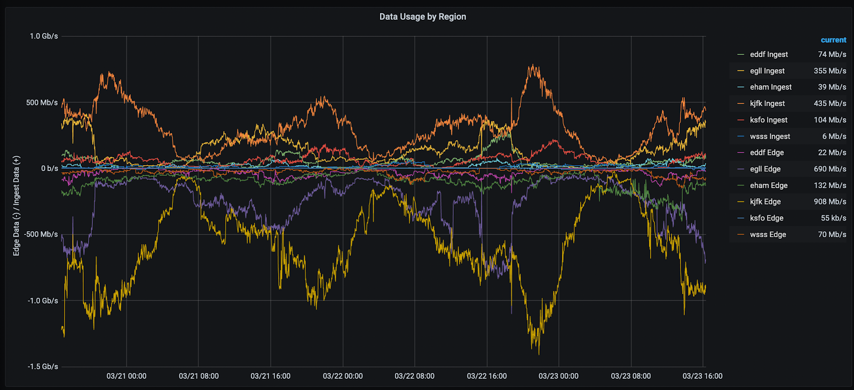
Task: Click the 690 Mb/s value for egll Edge
Action: [830, 169]
